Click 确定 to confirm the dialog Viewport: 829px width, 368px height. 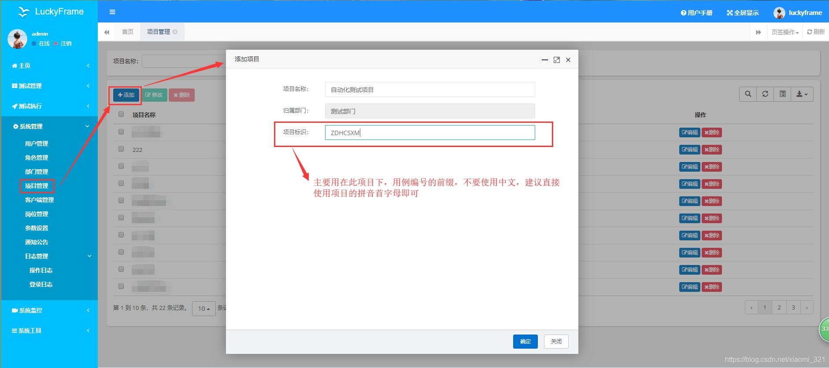point(525,342)
